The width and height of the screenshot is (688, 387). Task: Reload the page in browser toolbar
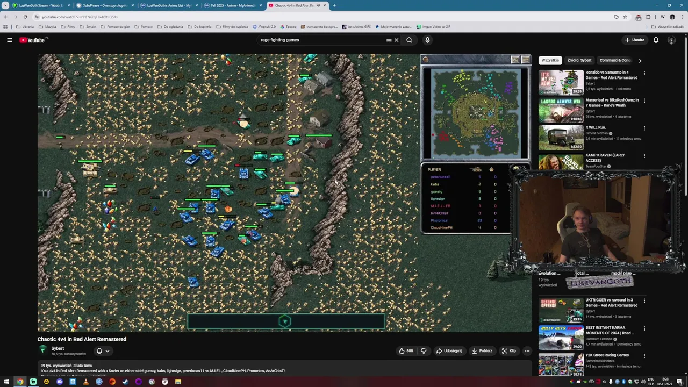[25, 17]
